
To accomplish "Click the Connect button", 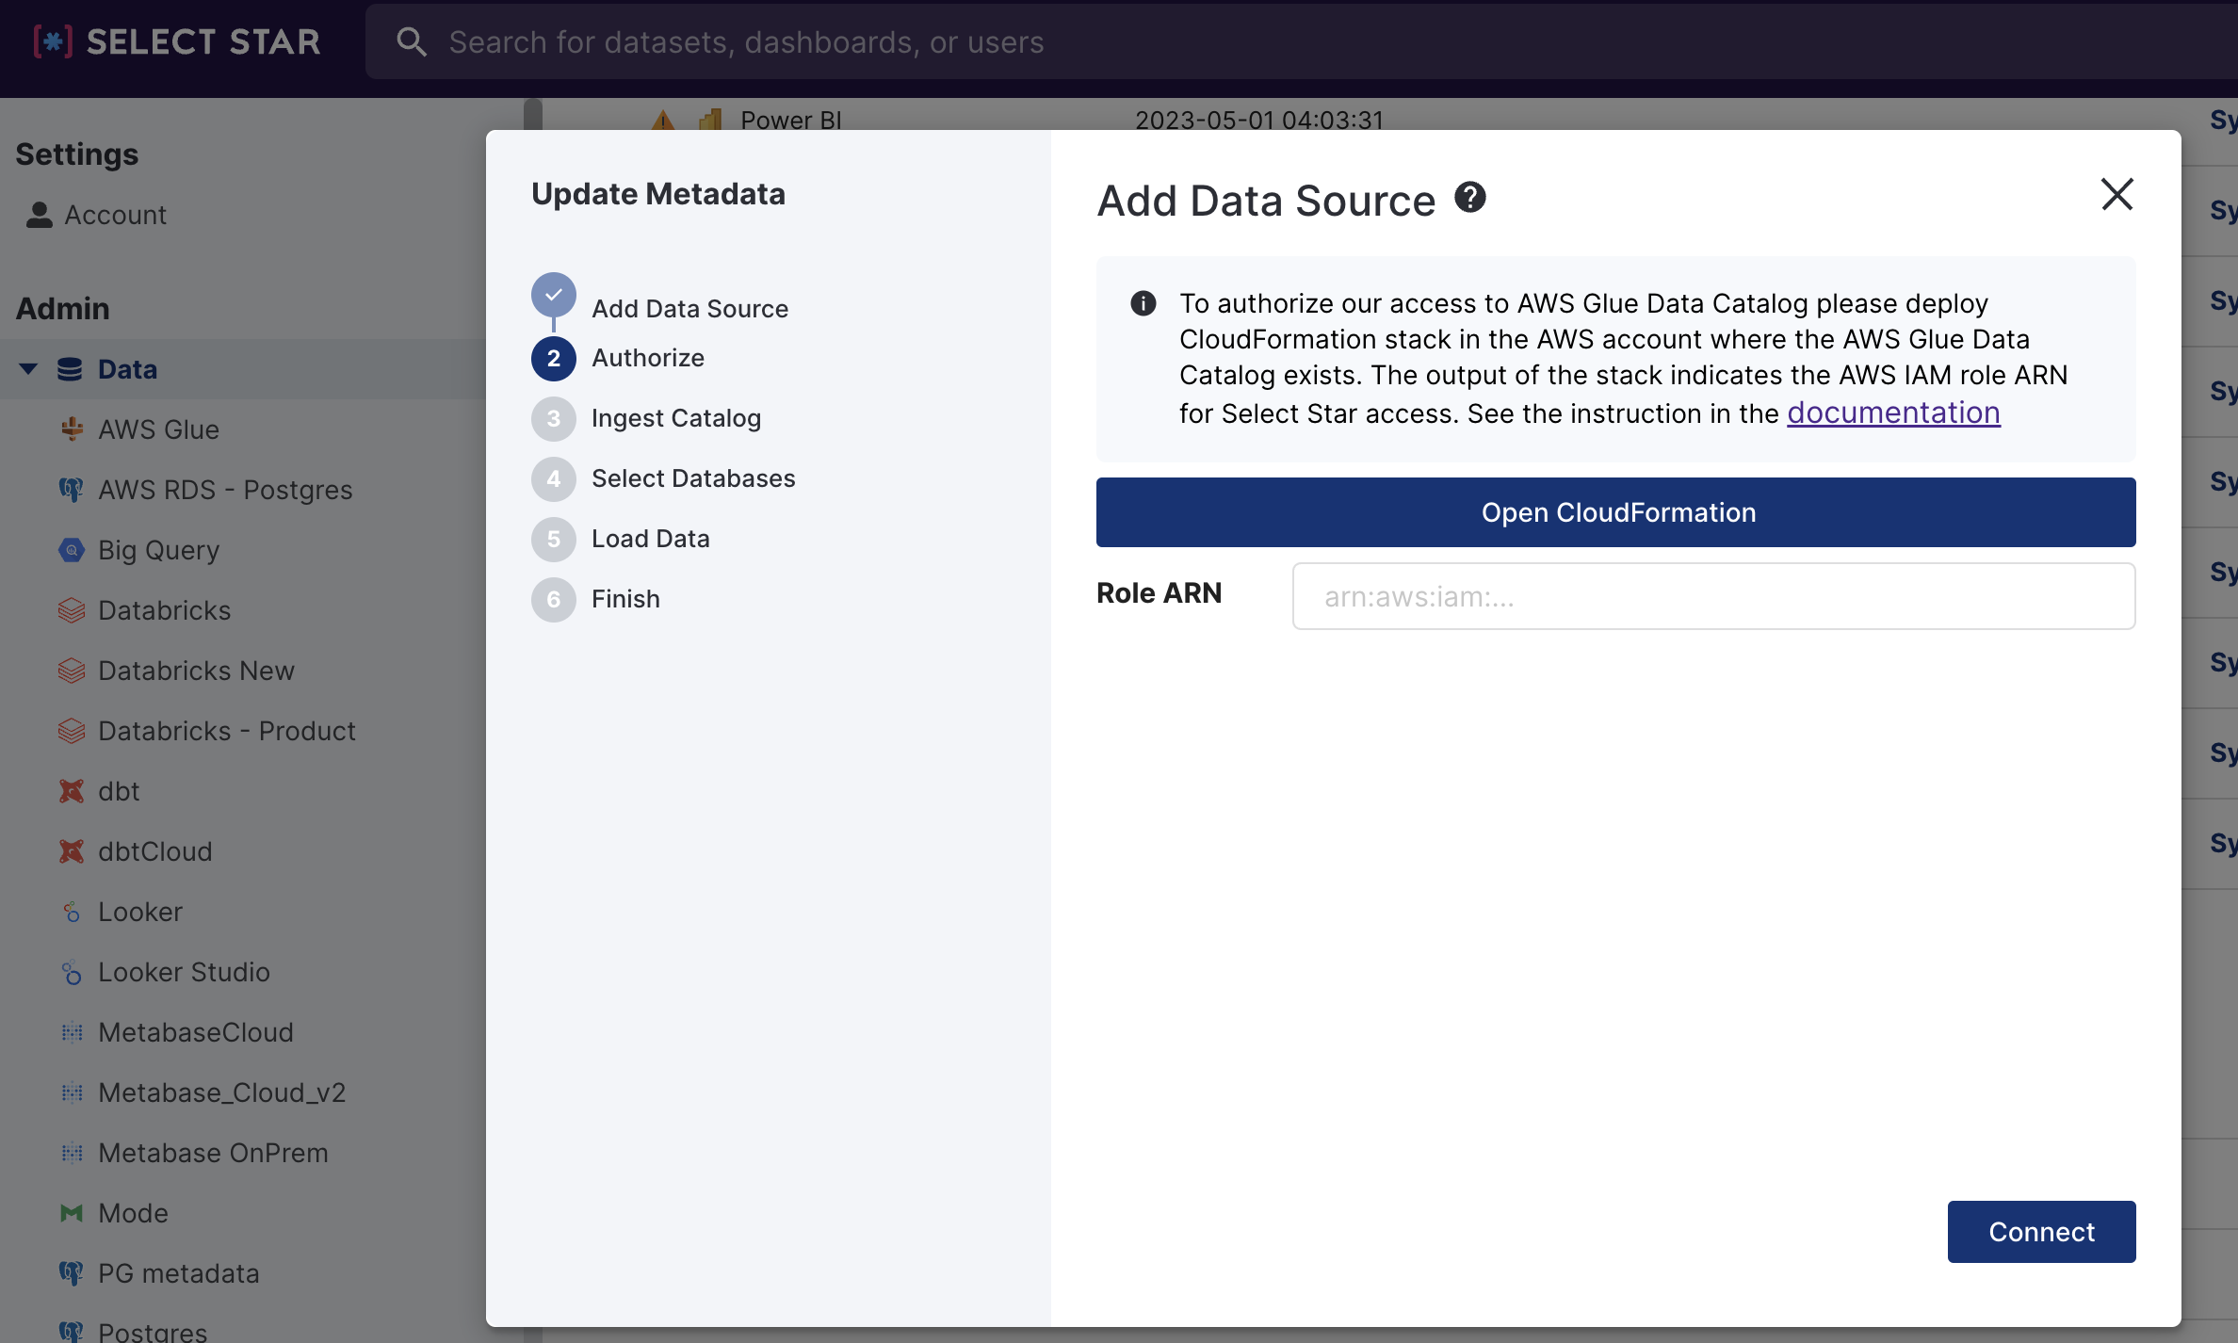I will click(2041, 1232).
